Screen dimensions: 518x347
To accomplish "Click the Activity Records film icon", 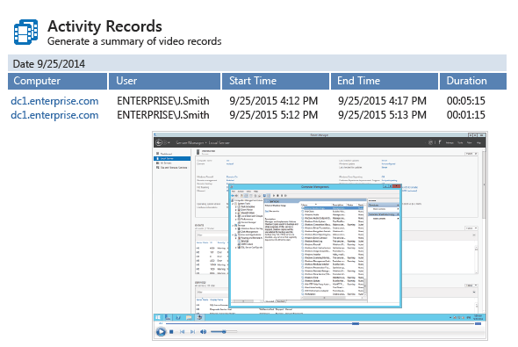I will 25,32.
